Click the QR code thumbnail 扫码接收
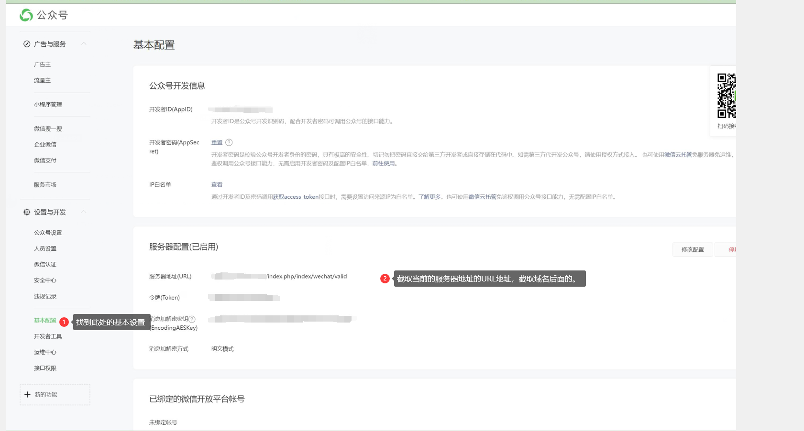This screenshot has width=804, height=431. click(x=727, y=96)
